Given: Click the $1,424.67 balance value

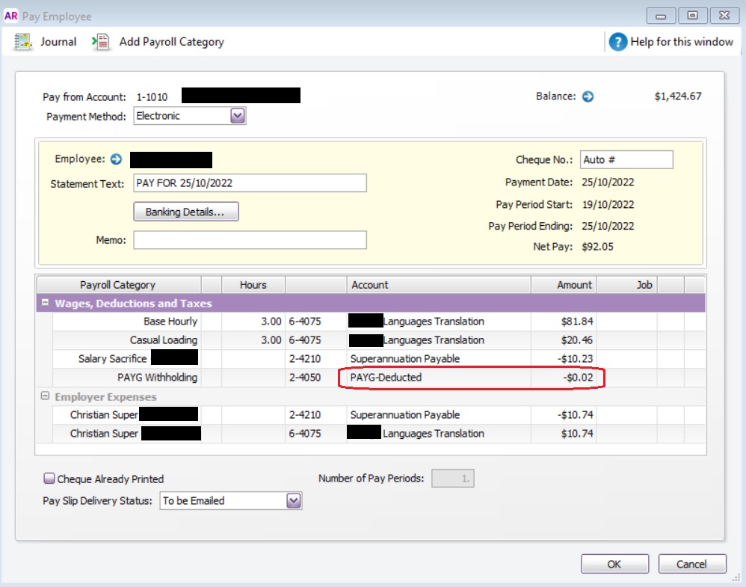Looking at the screenshot, I should (678, 96).
